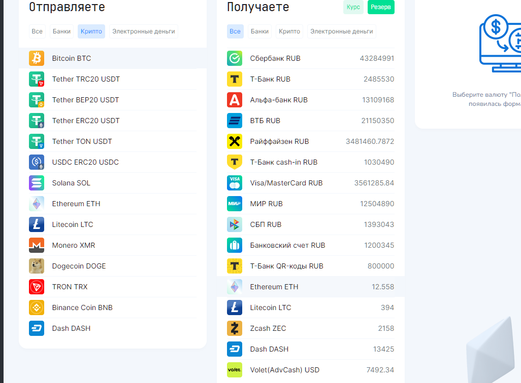521x383 pixels.
Task: Click Сбербанк reserve value 43284991
Action: 377,58
